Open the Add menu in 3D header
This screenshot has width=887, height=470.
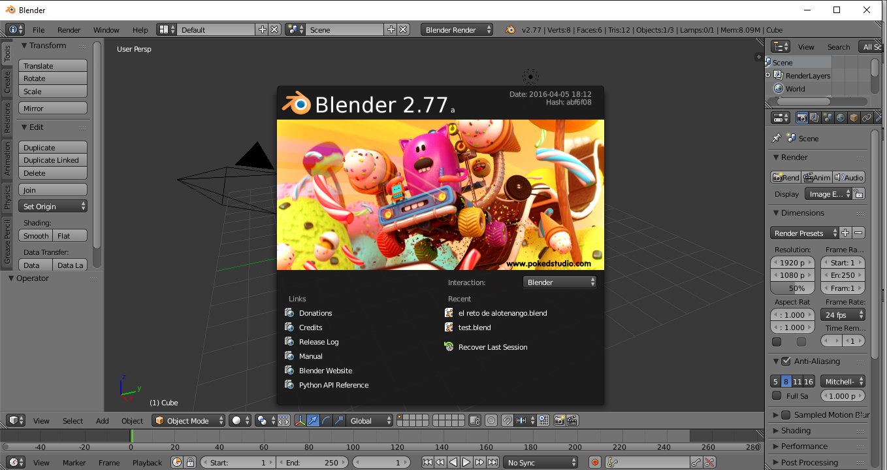tap(103, 420)
